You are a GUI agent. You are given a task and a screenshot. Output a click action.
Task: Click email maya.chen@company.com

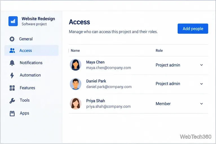pos(109,68)
